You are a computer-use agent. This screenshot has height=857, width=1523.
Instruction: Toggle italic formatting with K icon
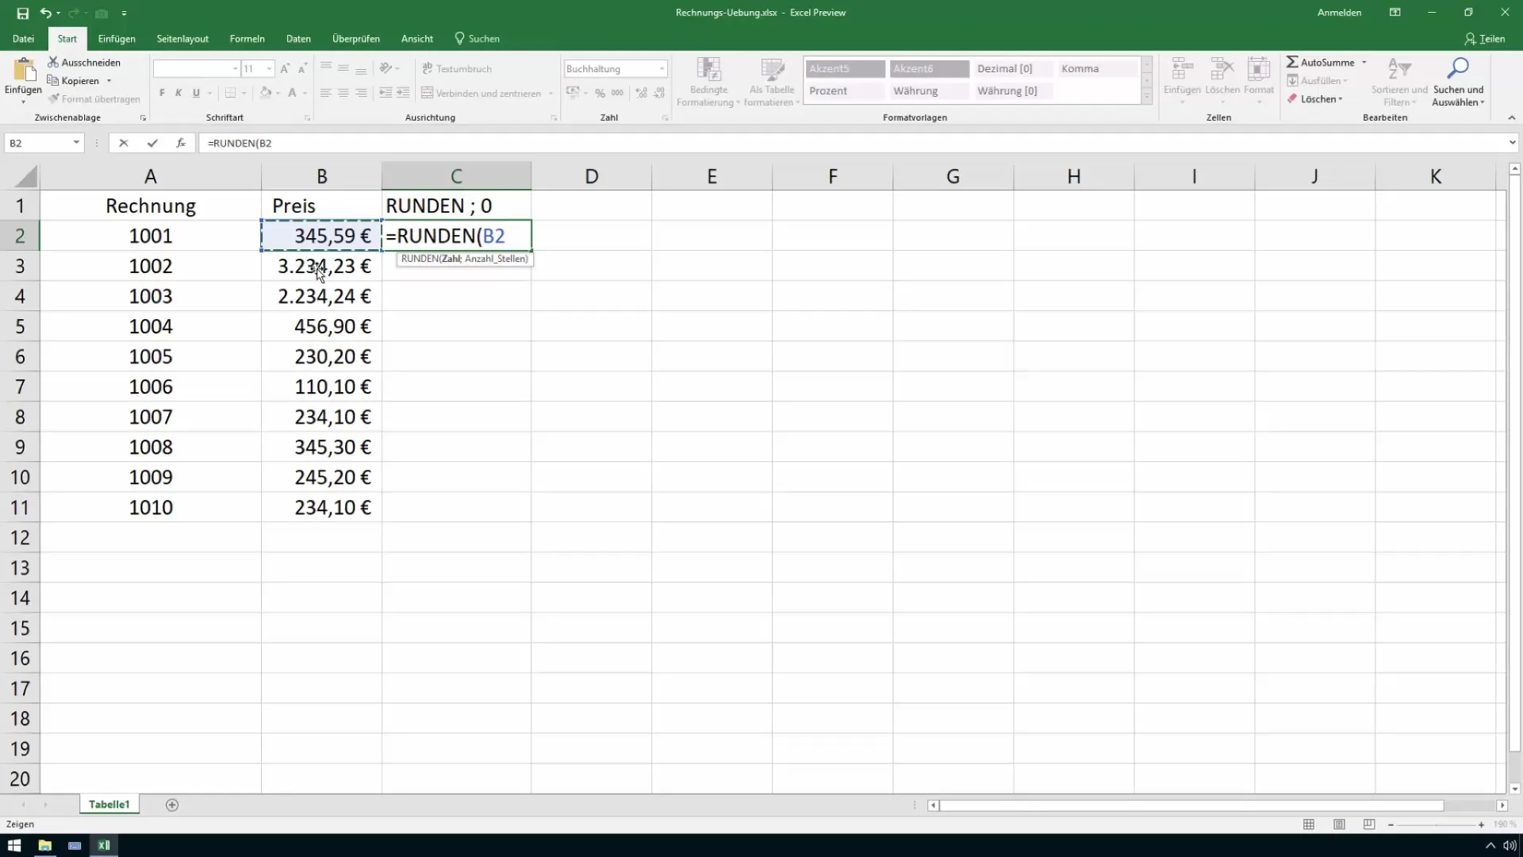point(177,93)
